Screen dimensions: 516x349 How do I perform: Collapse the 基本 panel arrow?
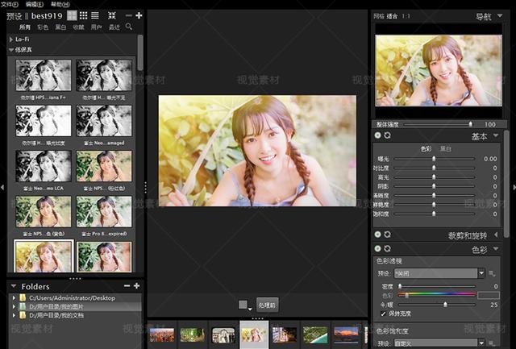(x=496, y=135)
